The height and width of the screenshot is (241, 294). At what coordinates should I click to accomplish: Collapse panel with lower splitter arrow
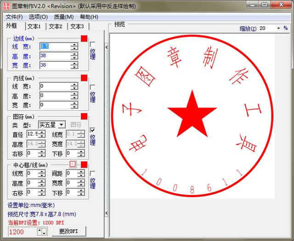point(106,213)
